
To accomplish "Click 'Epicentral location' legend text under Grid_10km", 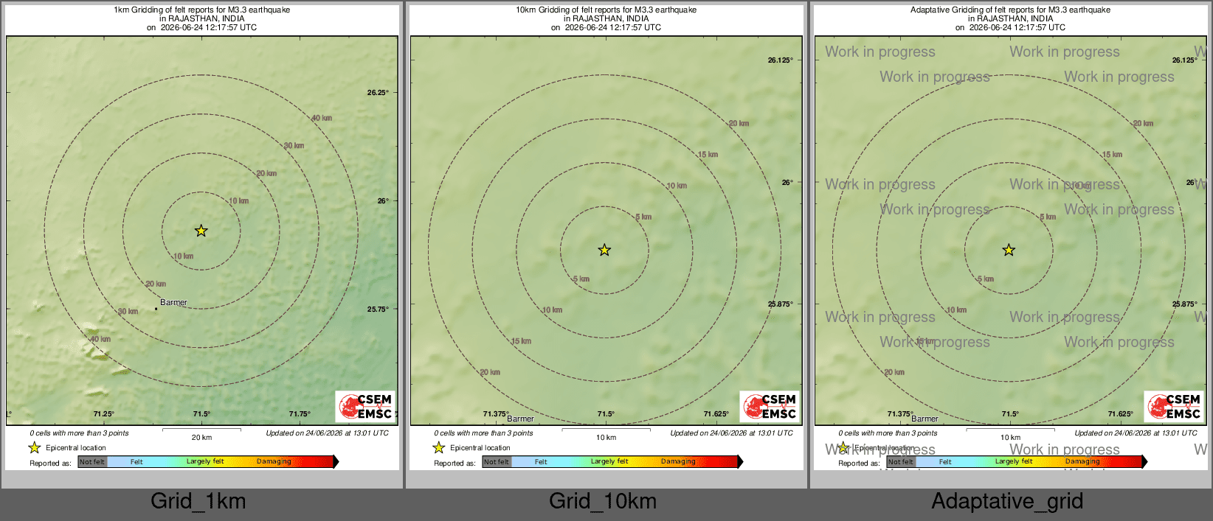I will coord(480,448).
